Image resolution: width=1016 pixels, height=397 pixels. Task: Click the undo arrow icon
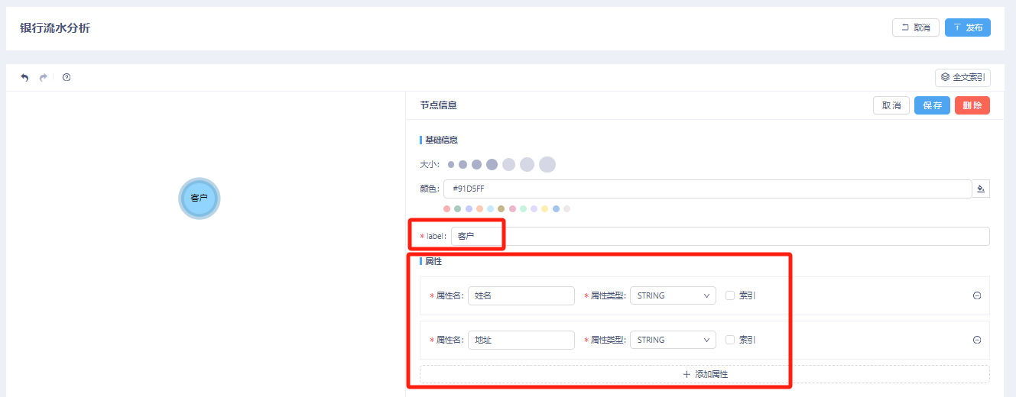point(24,77)
